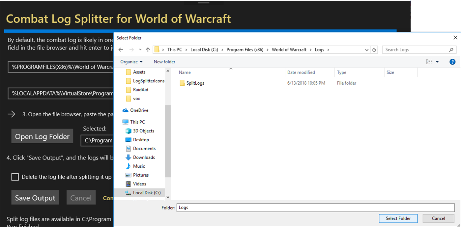This screenshot has width=461, height=227.
Task: Click the Folder name input field
Action: (316, 208)
